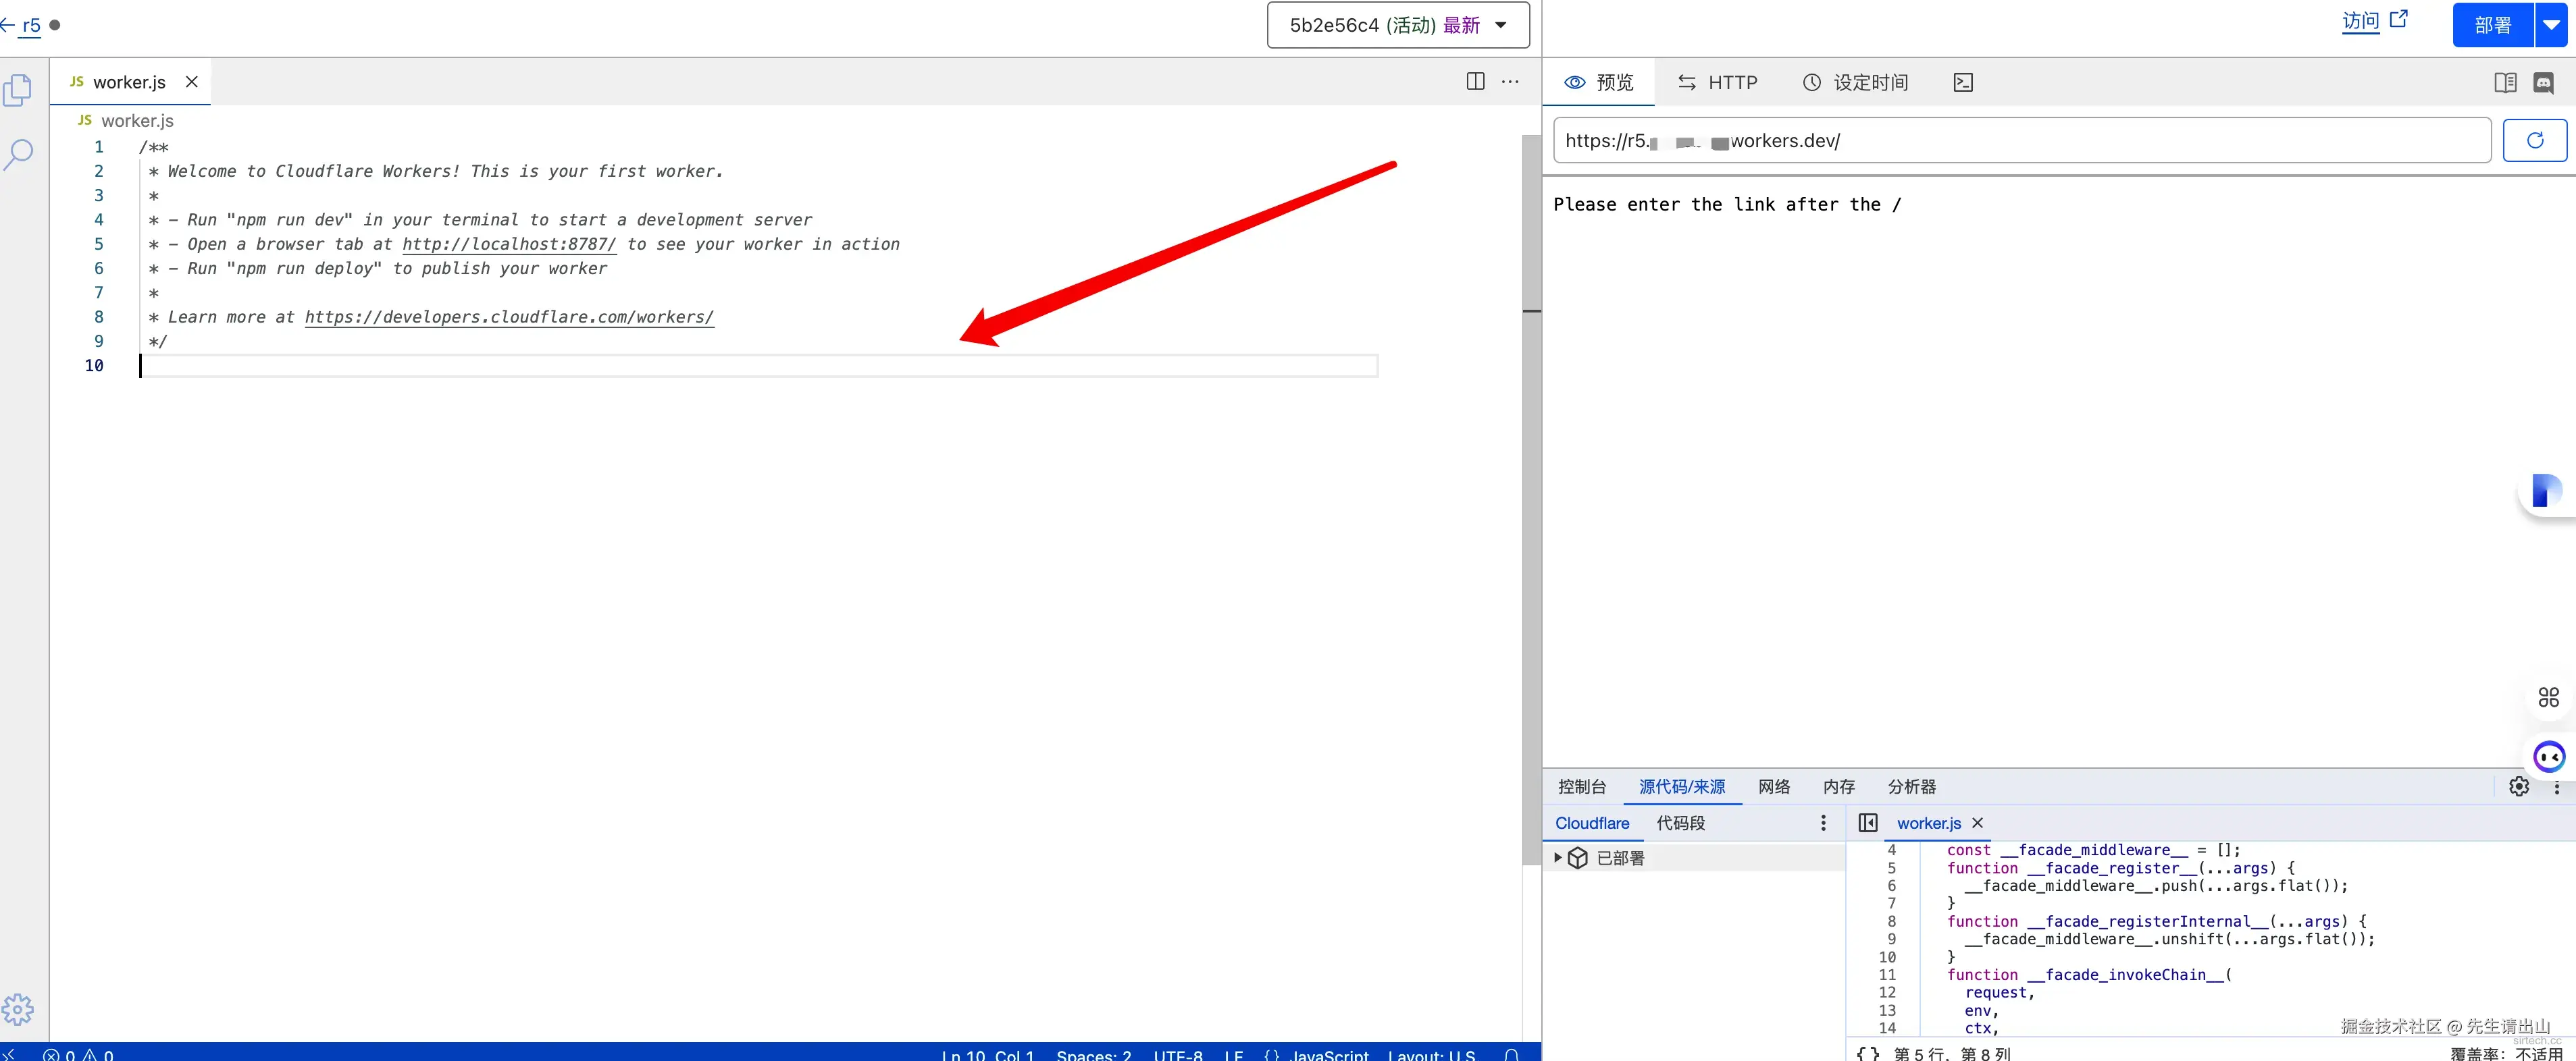This screenshot has width=2576, height=1061.
Task: Open sources navigator more-options dots
Action: [1823, 823]
